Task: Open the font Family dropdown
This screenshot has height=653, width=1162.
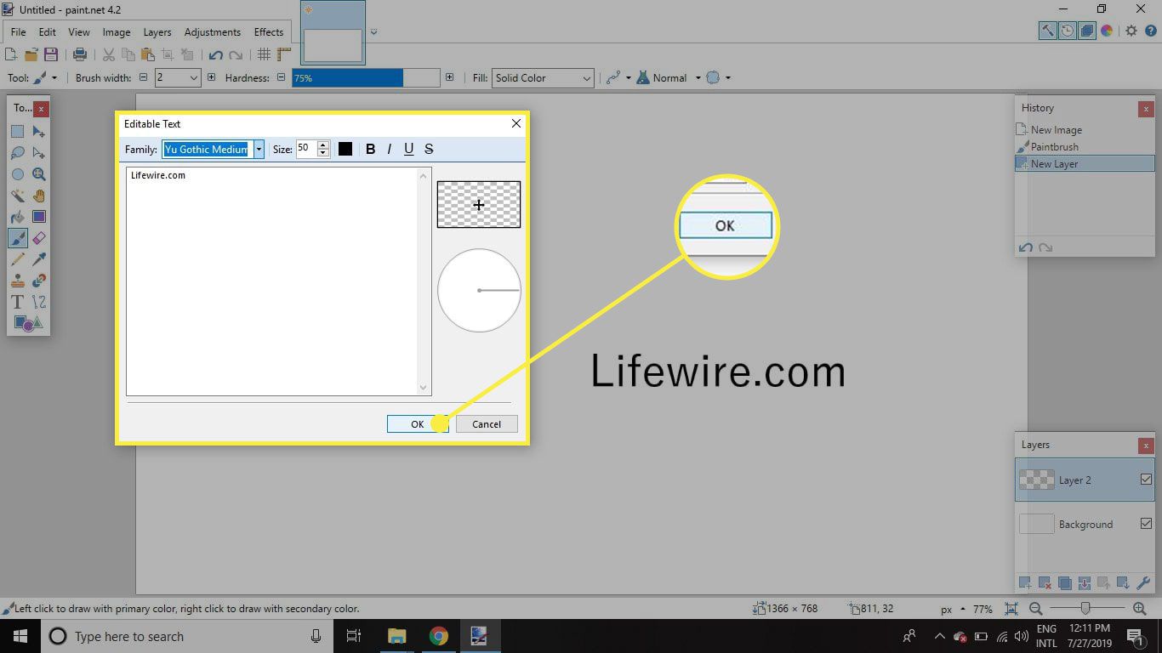Action: pyautogui.click(x=259, y=149)
